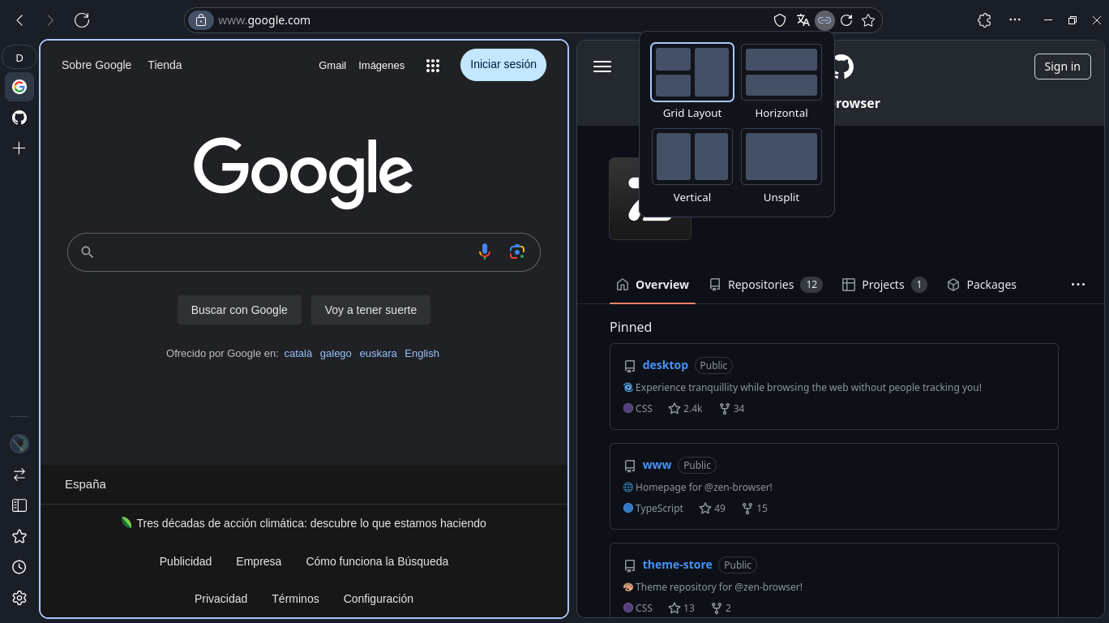Switch to the Vertical split layout
The height and width of the screenshot is (623, 1109).
click(x=692, y=157)
